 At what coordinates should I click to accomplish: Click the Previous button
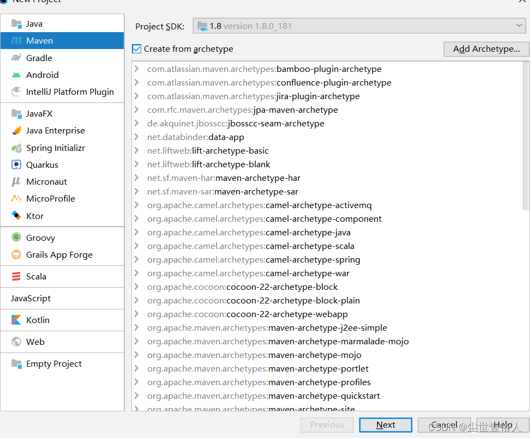(x=327, y=425)
